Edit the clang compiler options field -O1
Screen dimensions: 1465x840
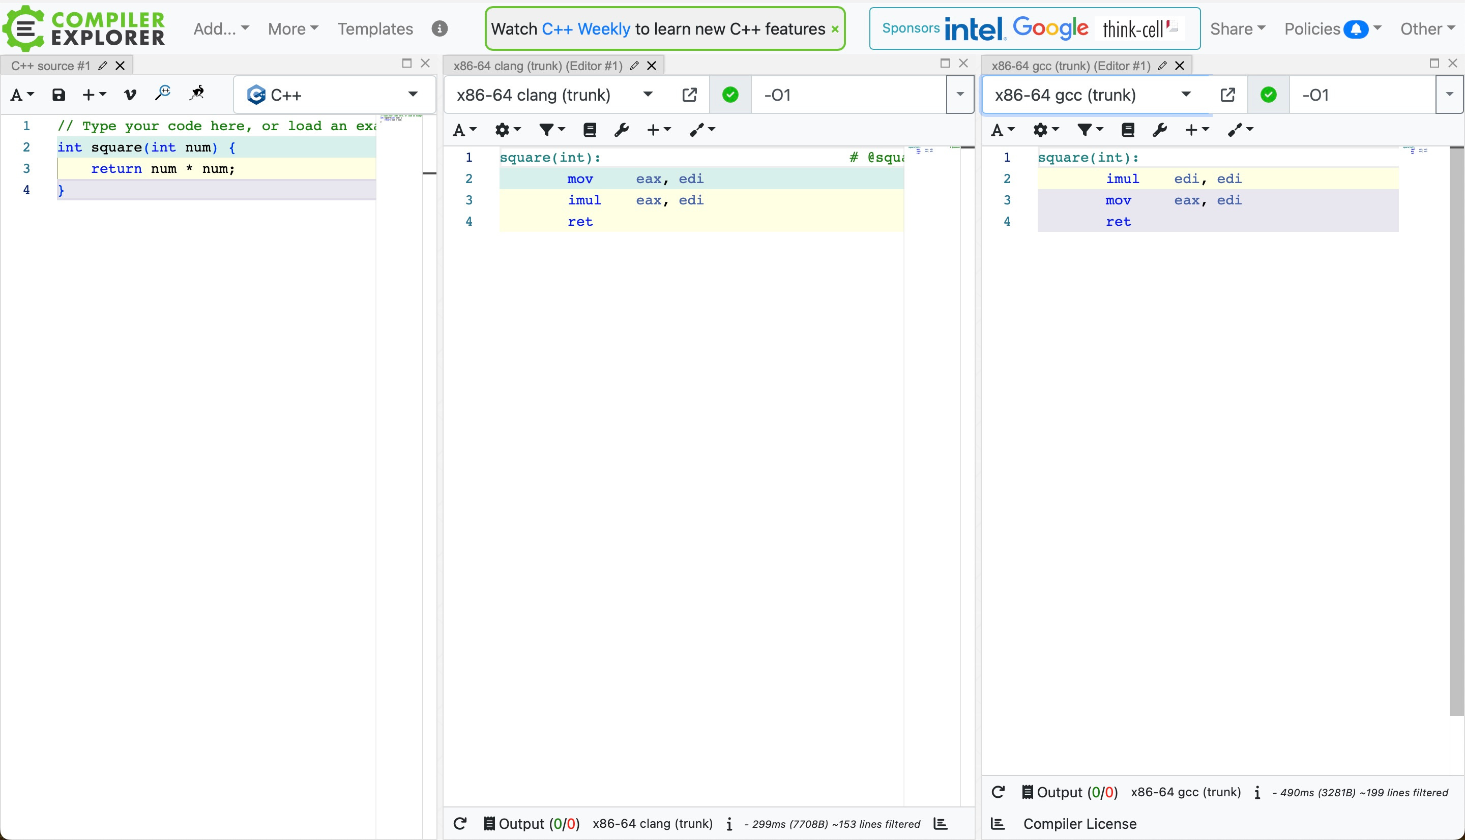[849, 95]
